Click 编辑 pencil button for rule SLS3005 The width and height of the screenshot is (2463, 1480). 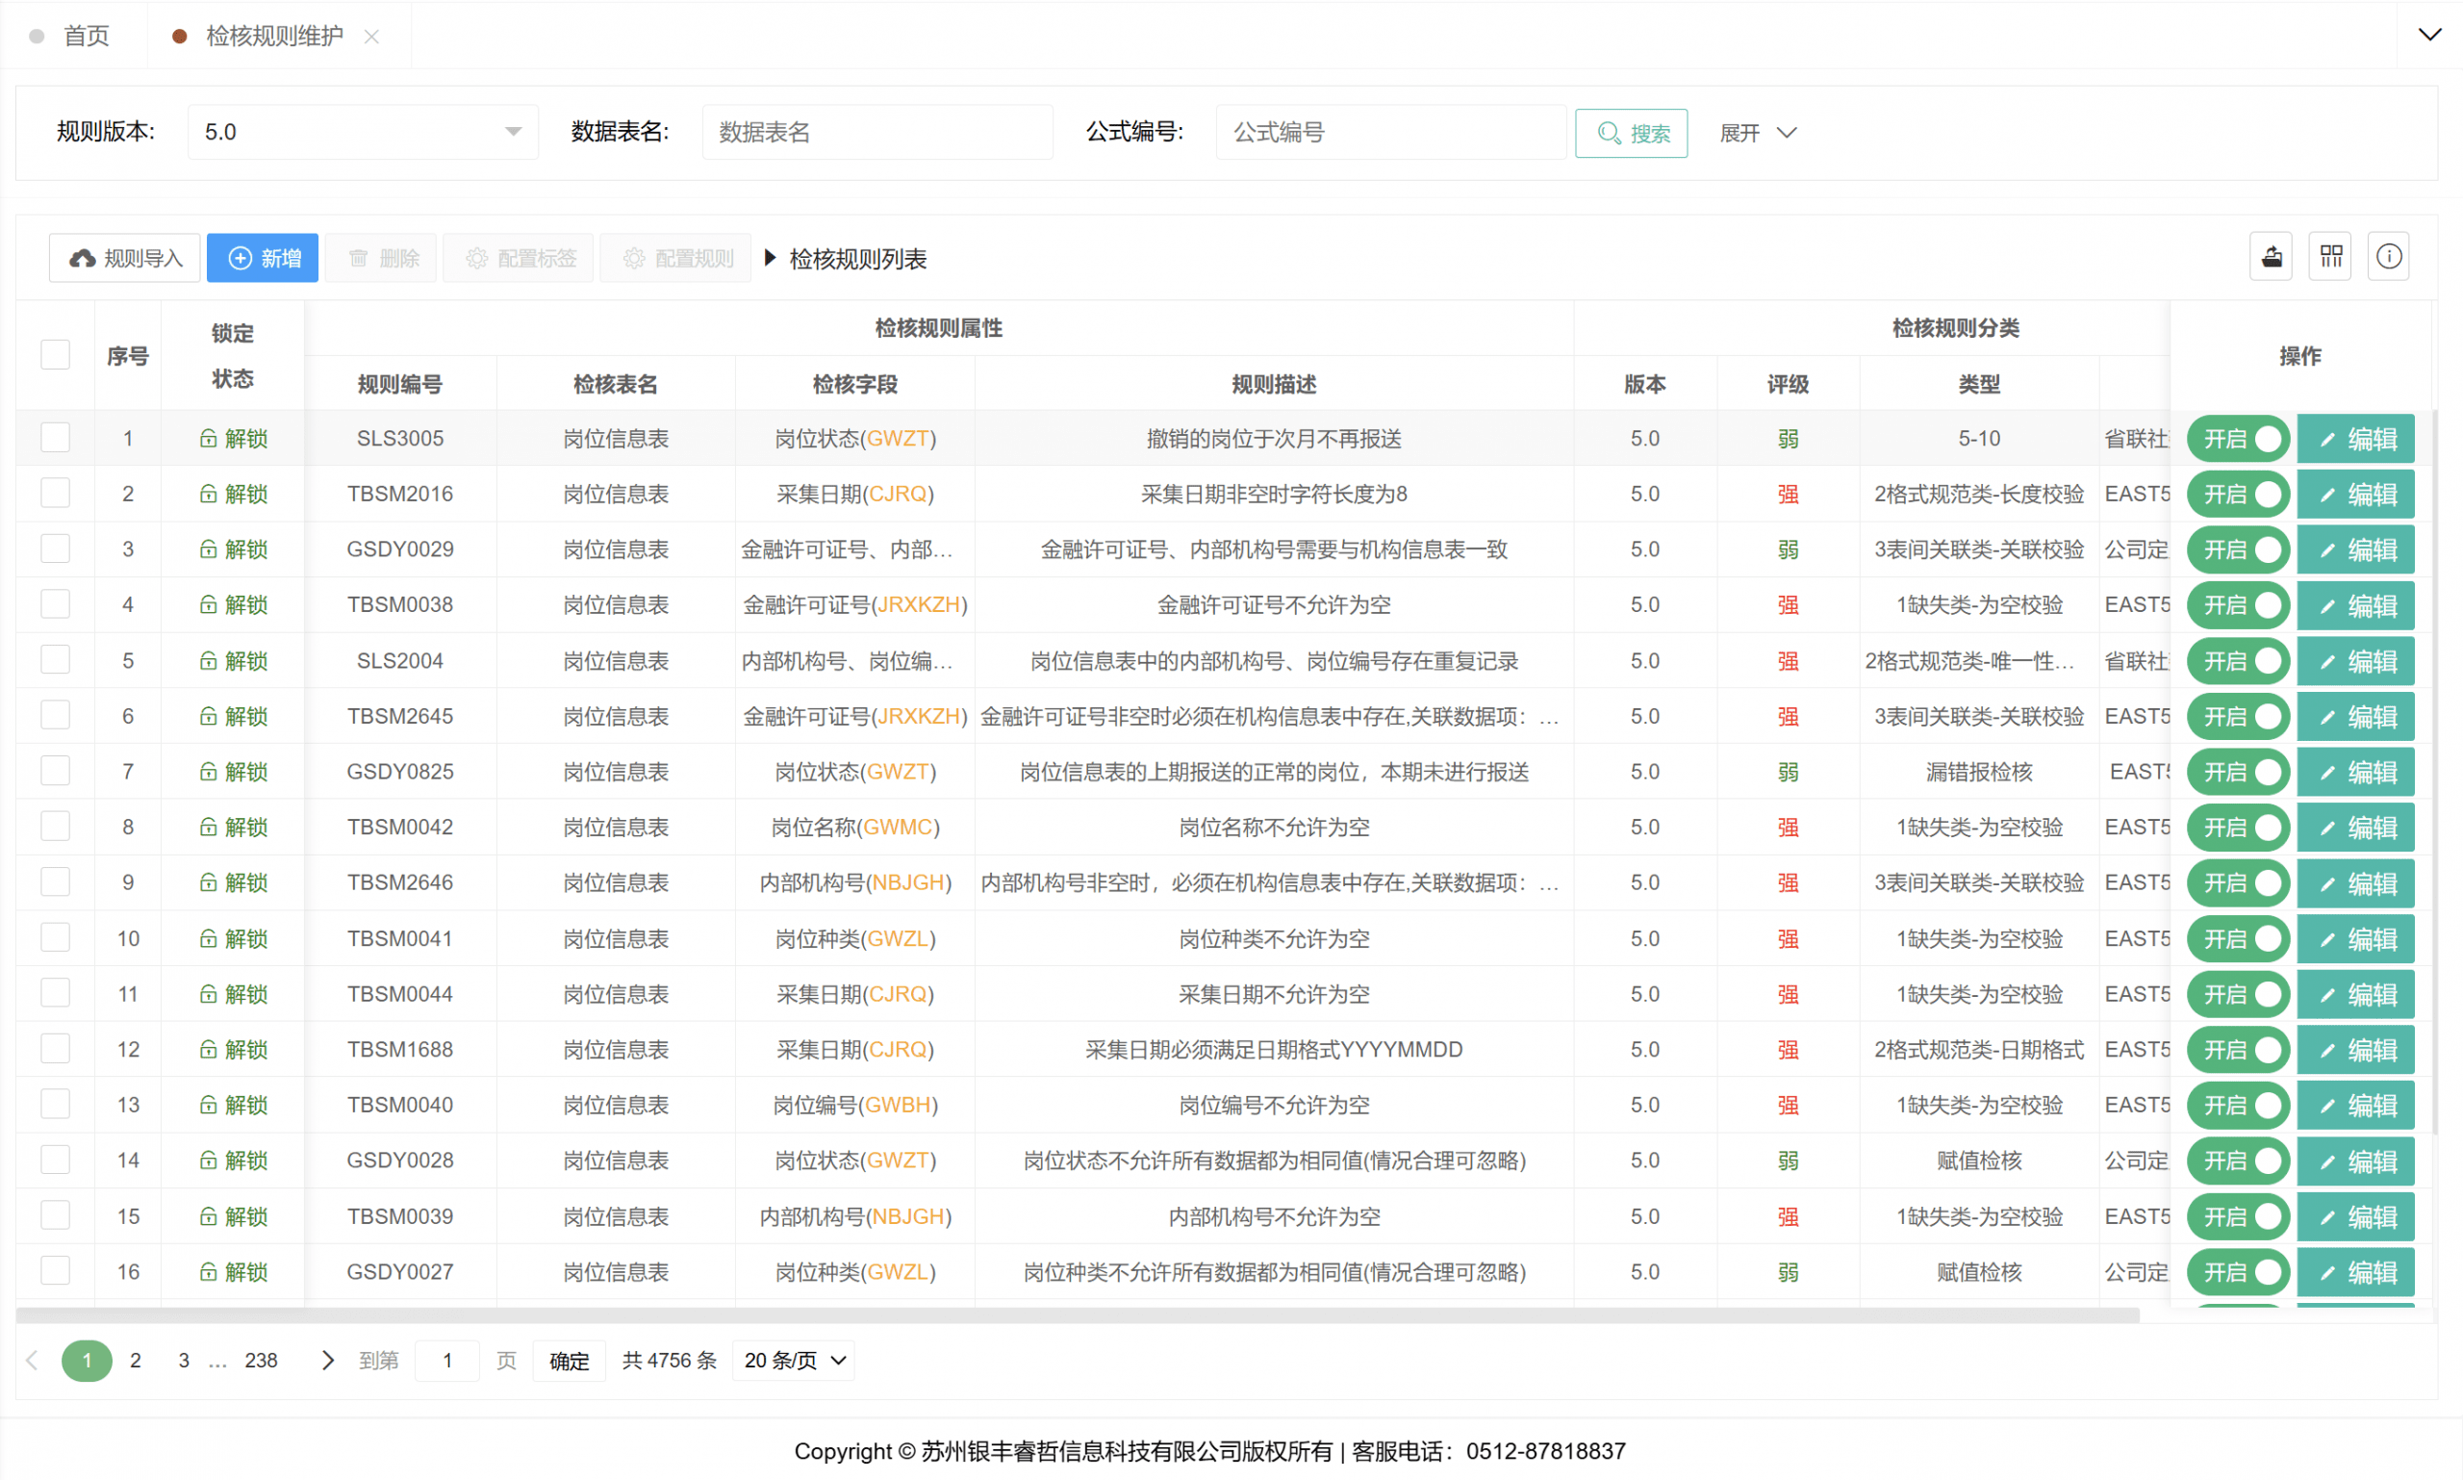pos(2355,439)
